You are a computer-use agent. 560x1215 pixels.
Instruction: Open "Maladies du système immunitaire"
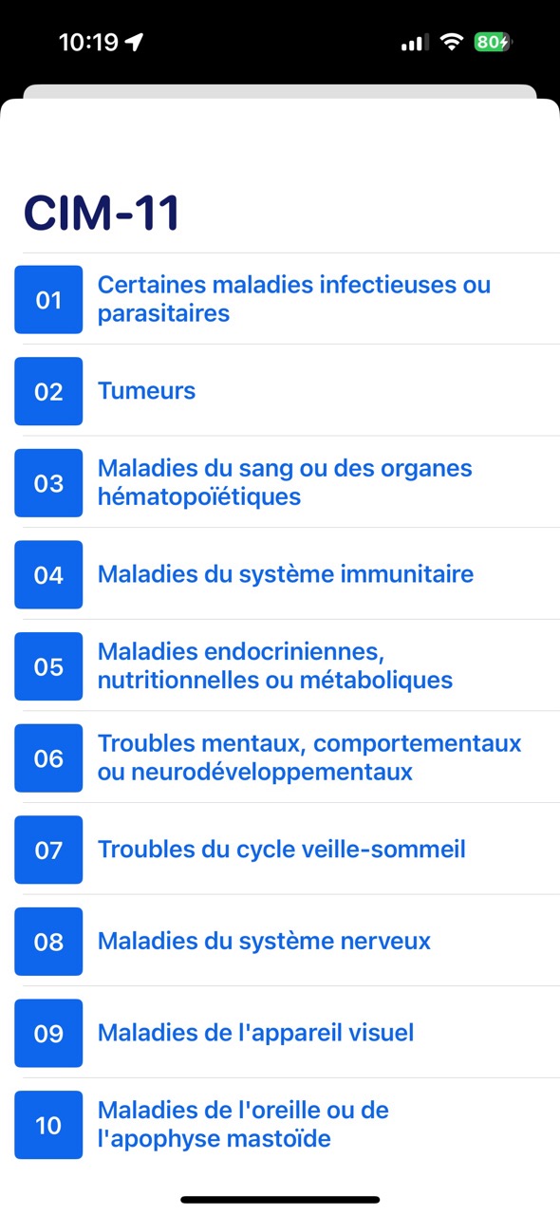coord(285,574)
